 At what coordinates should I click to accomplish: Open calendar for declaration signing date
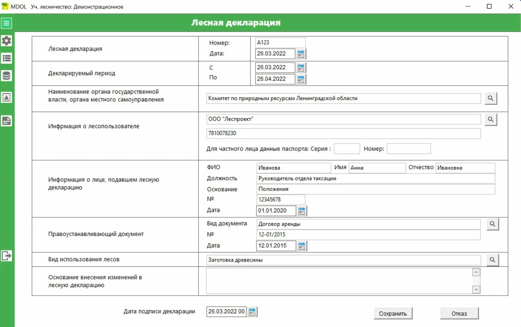(x=252, y=312)
